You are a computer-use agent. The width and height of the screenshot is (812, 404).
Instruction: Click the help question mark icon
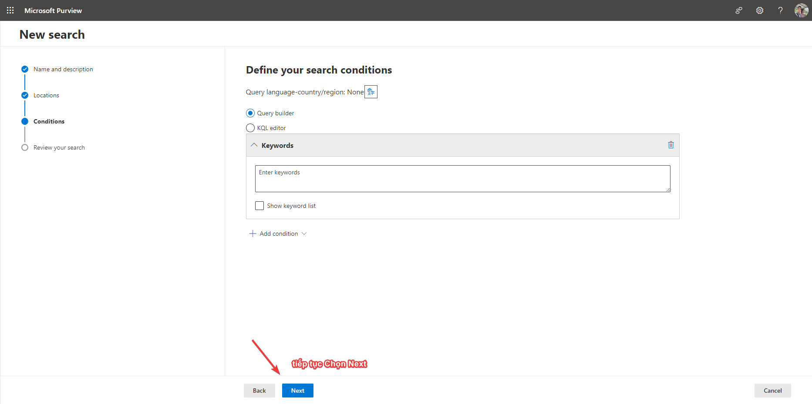click(780, 10)
